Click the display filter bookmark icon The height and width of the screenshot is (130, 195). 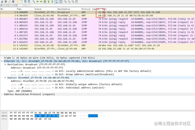pos(2,5)
